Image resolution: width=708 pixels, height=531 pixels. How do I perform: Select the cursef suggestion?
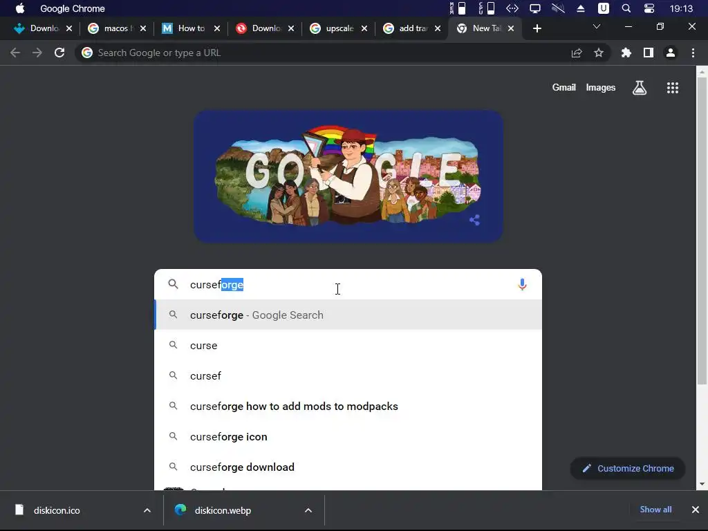[x=348, y=375]
